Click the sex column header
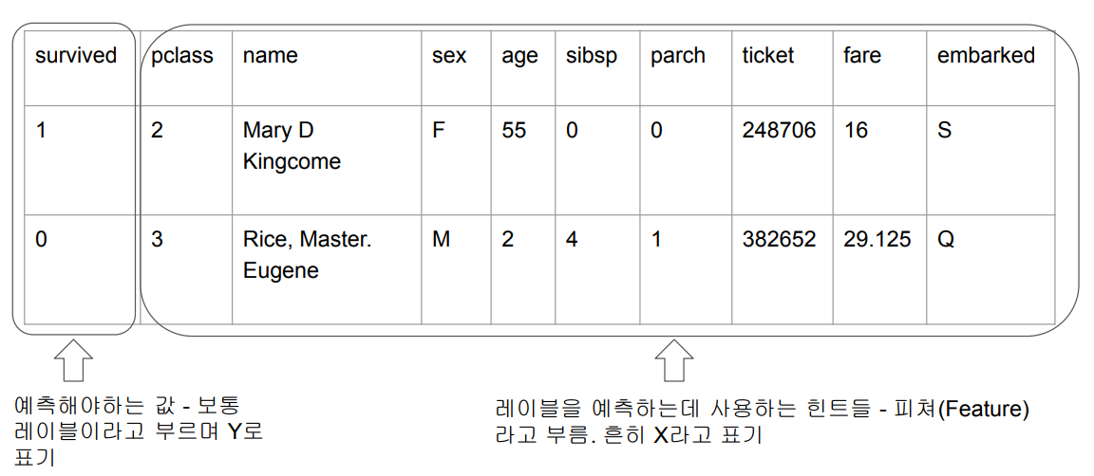Image resolution: width=1094 pixels, height=476 pixels. (449, 56)
